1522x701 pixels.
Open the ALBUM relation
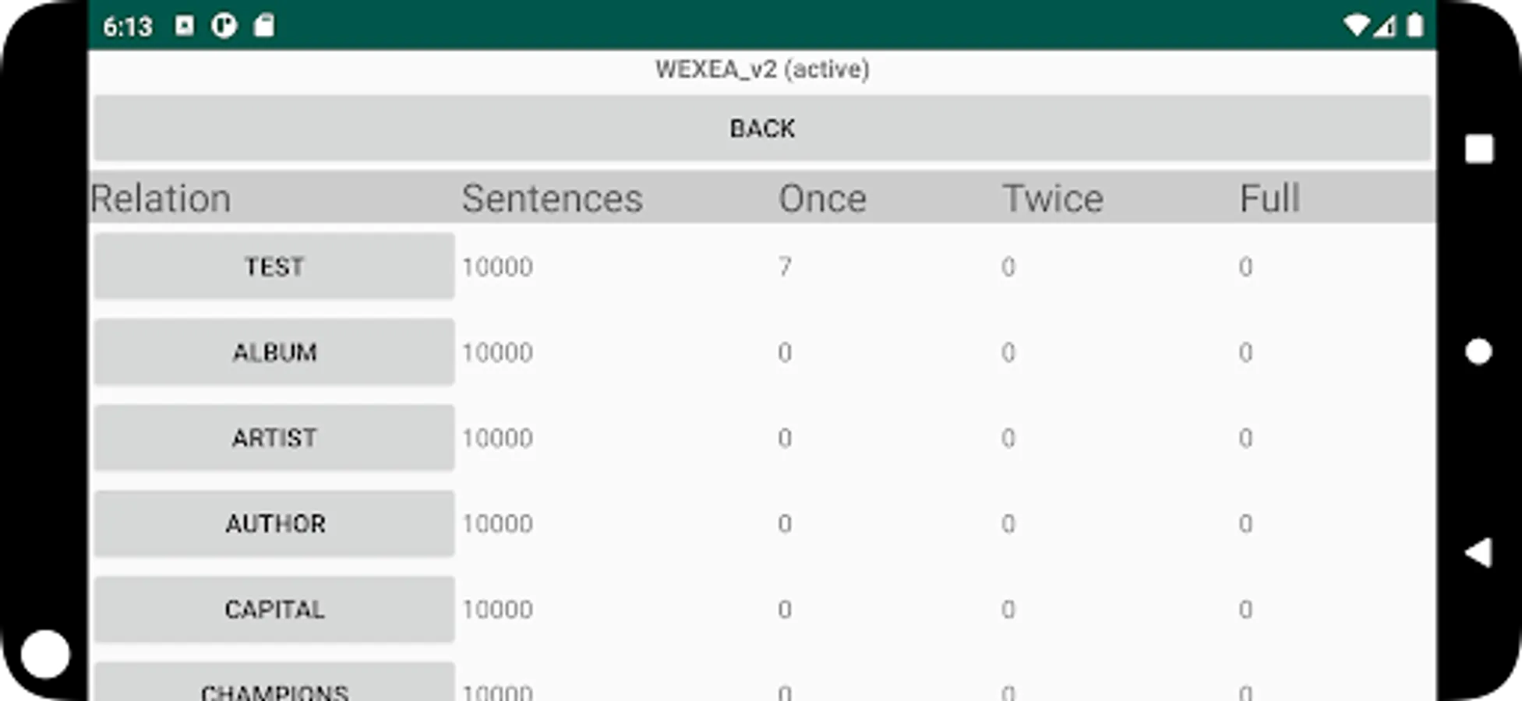tap(274, 352)
